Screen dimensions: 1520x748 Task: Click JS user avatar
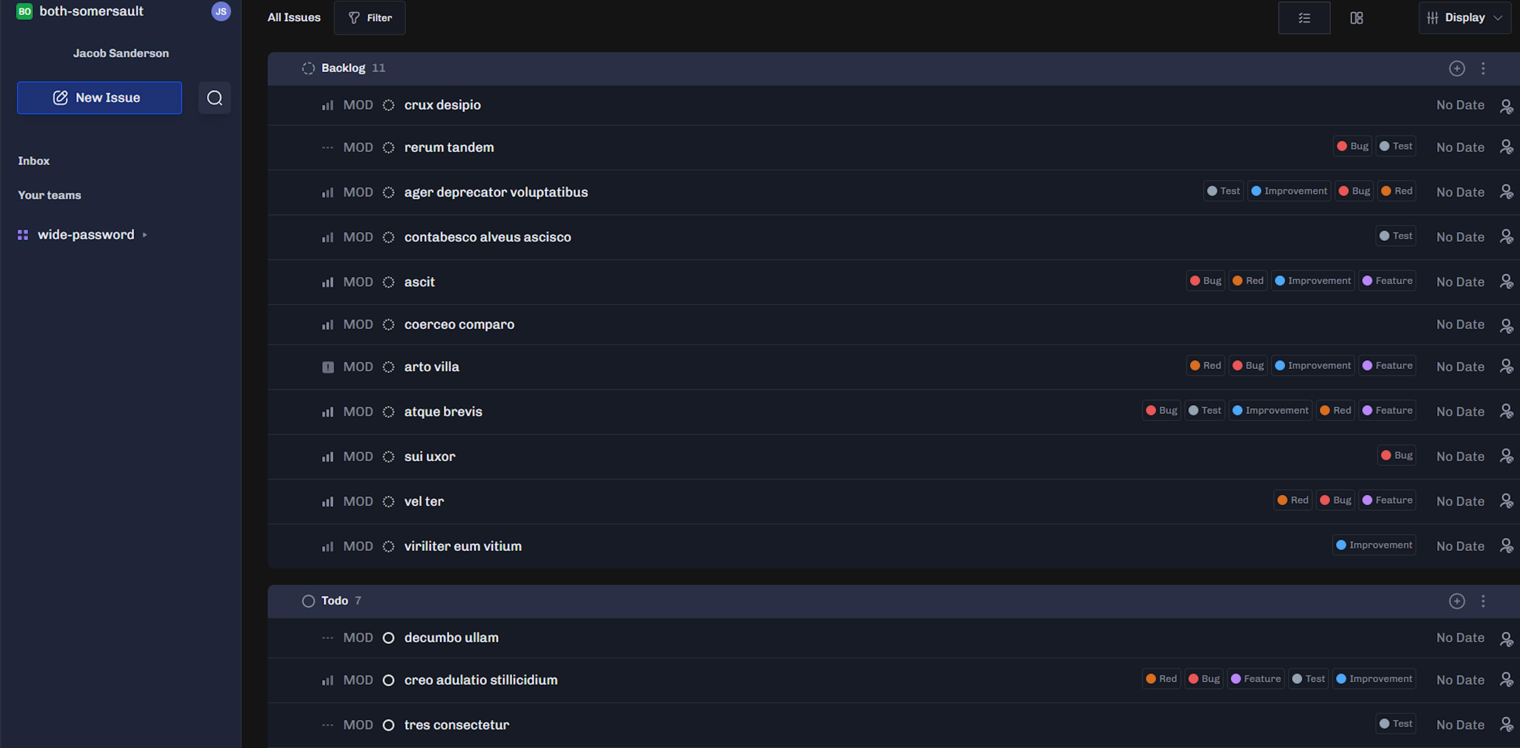click(x=221, y=11)
